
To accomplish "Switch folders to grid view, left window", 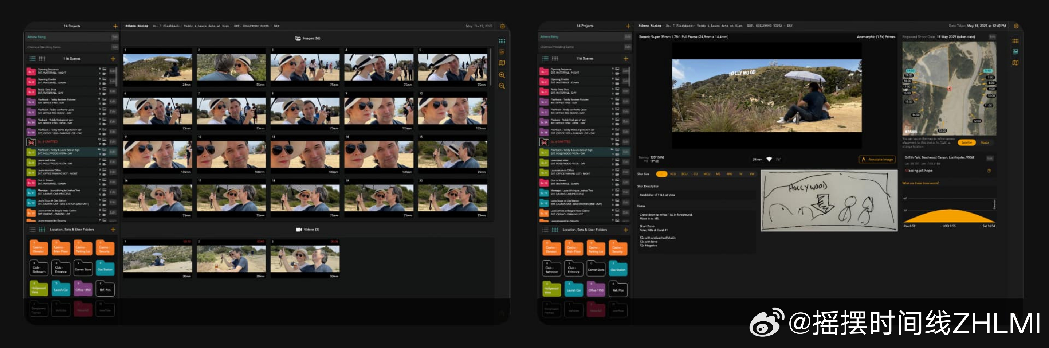I will tap(42, 230).
